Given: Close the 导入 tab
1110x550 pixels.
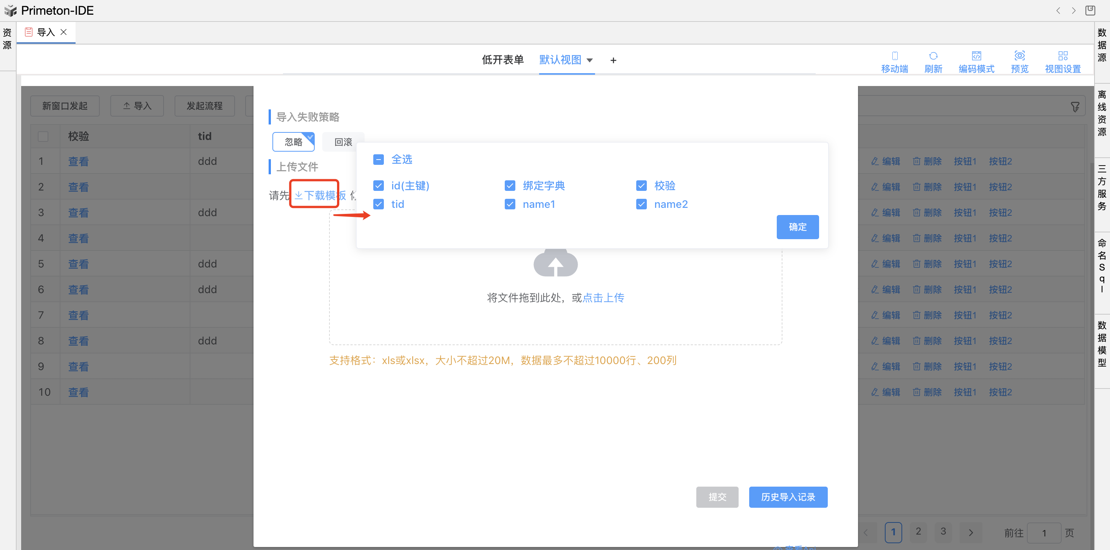Looking at the screenshot, I should point(64,32).
